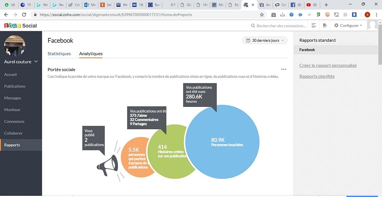Click the blue Personnes touchées bubble

227,142
